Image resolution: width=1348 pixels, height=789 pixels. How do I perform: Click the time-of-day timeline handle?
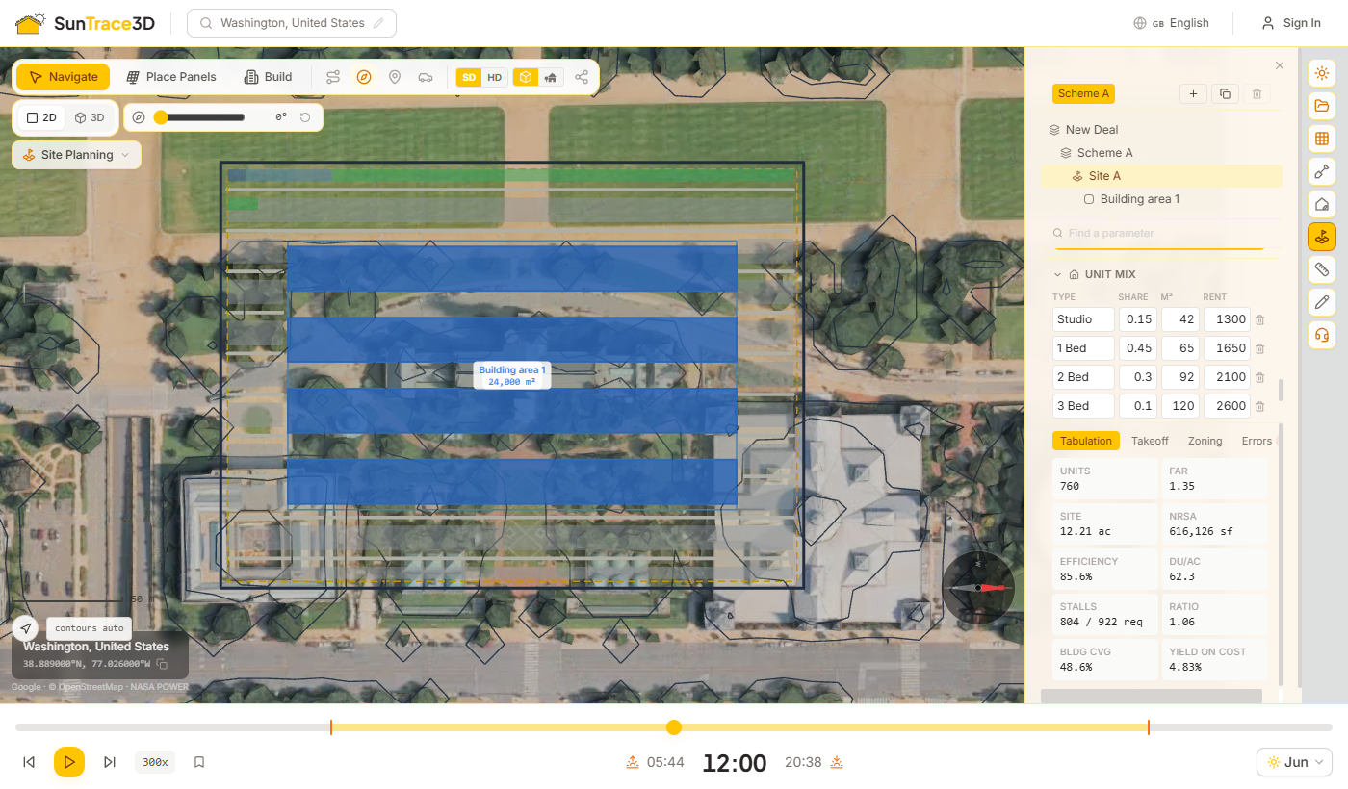(x=674, y=727)
